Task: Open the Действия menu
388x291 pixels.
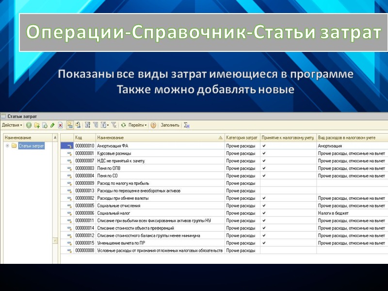Action: pos(12,125)
